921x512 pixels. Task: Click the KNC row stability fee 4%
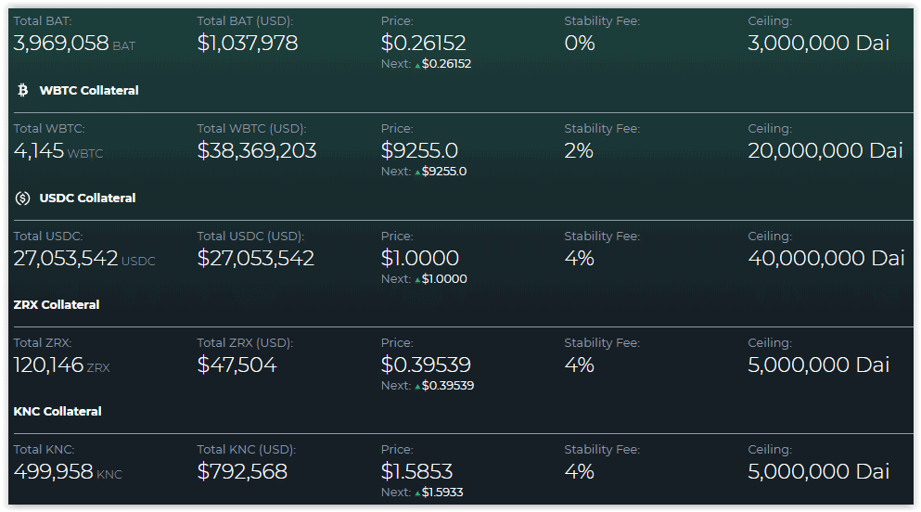pos(579,472)
